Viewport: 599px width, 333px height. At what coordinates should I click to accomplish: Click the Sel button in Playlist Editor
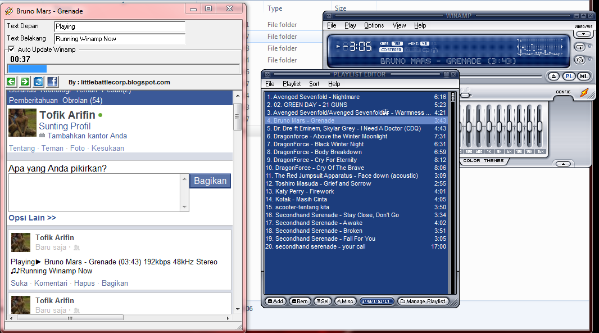tap(323, 301)
